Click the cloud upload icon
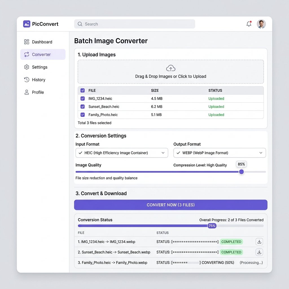This screenshot has height=289, width=289. tap(171, 68)
